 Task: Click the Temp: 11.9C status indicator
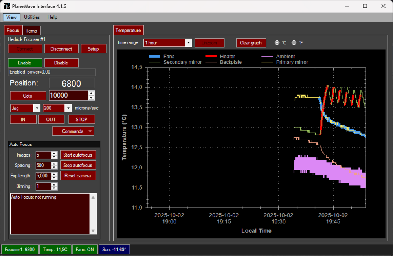point(55,249)
